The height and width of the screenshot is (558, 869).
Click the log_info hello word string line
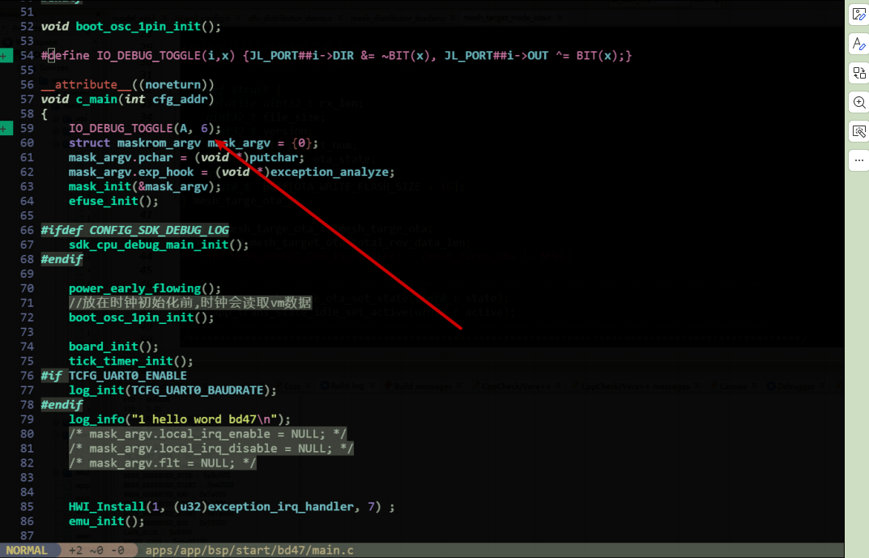pyautogui.click(x=180, y=420)
